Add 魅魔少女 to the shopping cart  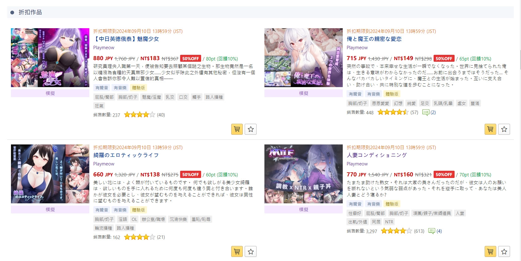pyautogui.click(x=237, y=129)
